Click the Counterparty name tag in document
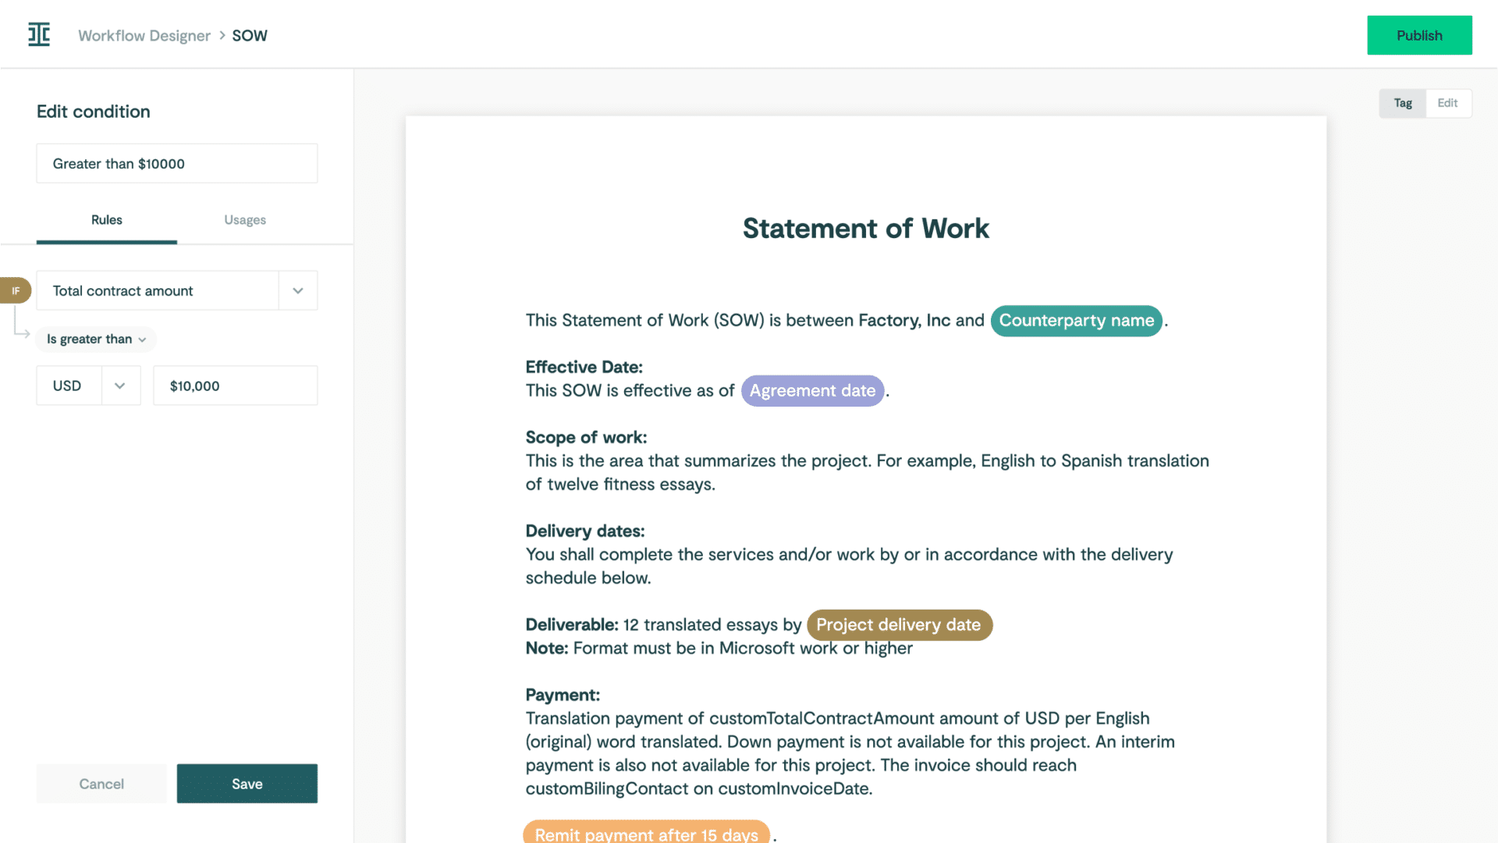The height and width of the screenshot is (843, 1498). 1076,320
